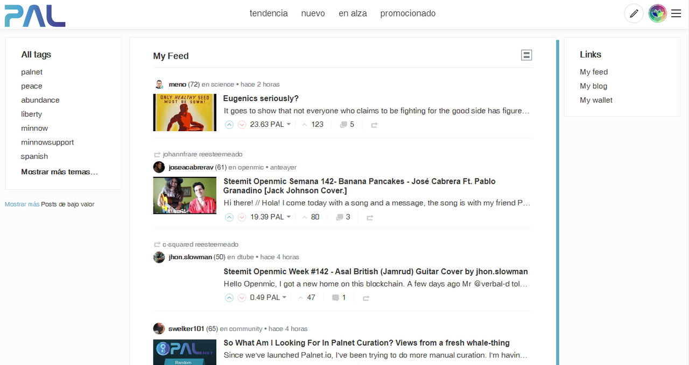689x365 pixels.
Task: Downvote the Asal British Guitar Cover post
Action: tap(242, 298)
